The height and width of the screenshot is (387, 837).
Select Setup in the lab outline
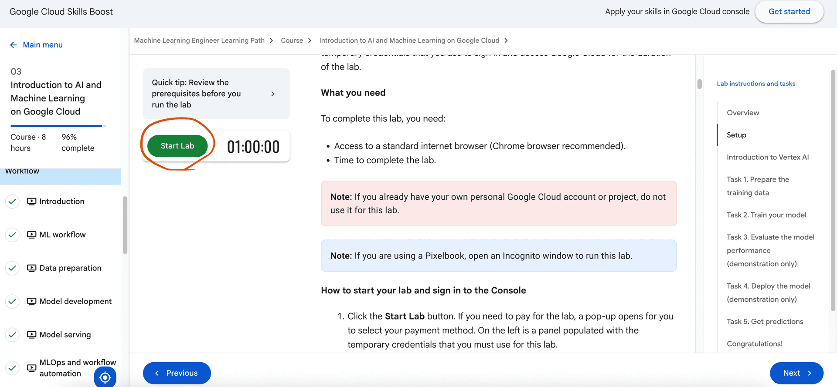(x=736, y=135)
